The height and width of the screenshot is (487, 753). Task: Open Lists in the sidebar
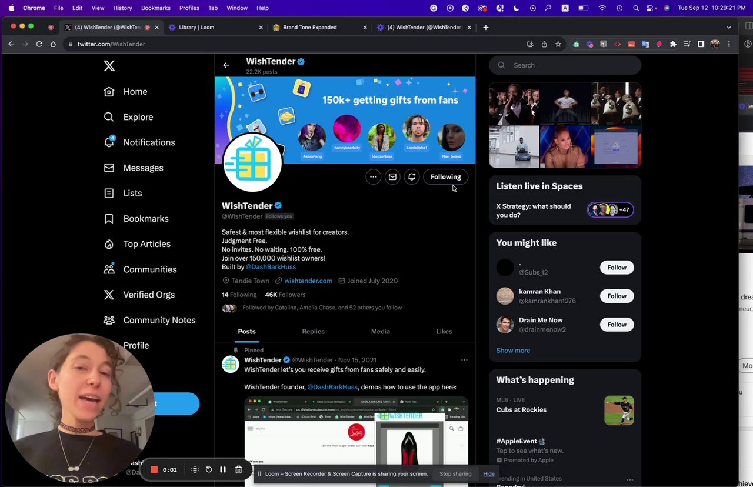pyautogui.click(x=123, y=193)
